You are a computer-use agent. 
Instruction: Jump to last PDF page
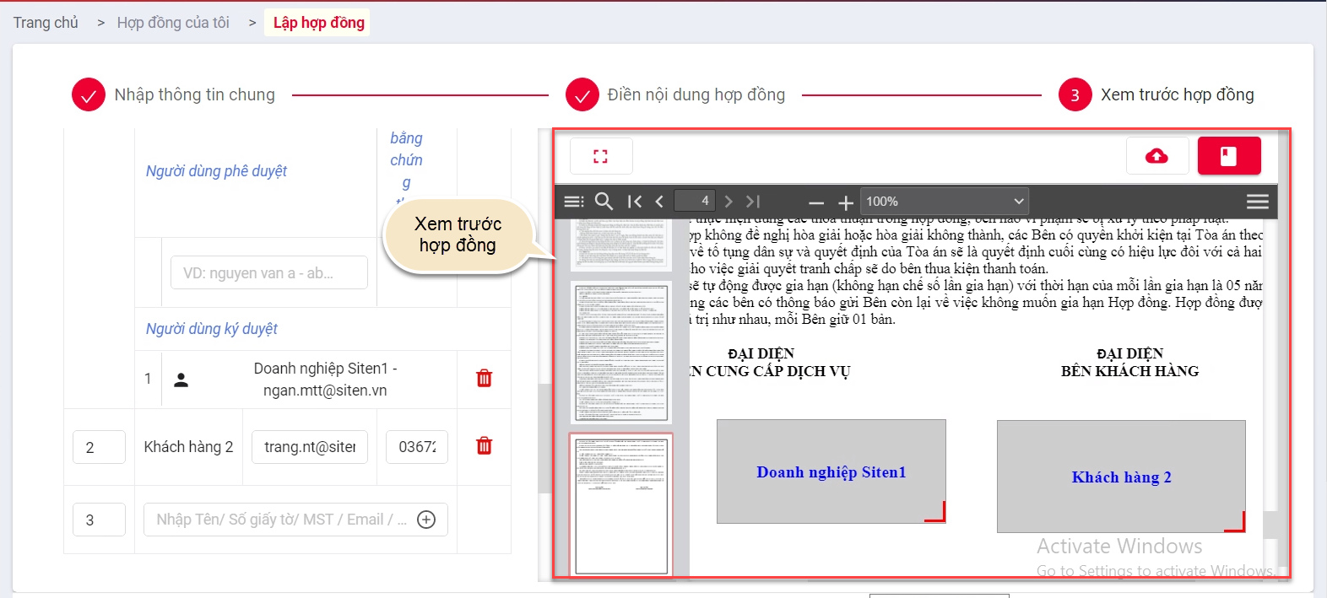coord(753,202)
